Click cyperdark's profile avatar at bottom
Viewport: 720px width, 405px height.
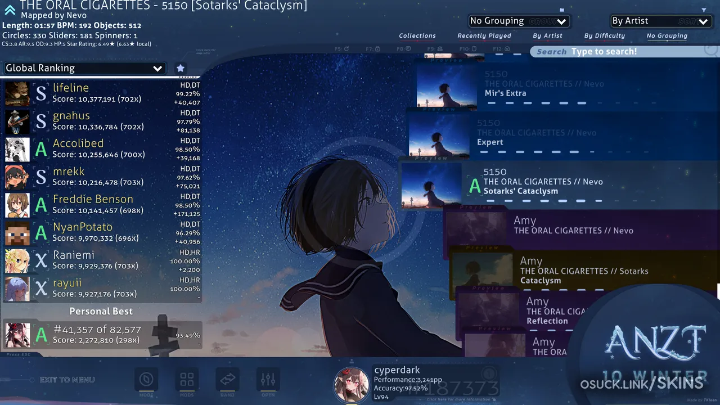coord(352,385)
